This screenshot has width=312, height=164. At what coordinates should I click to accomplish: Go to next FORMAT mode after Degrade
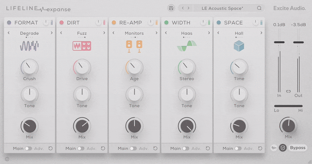coord(52,33)
